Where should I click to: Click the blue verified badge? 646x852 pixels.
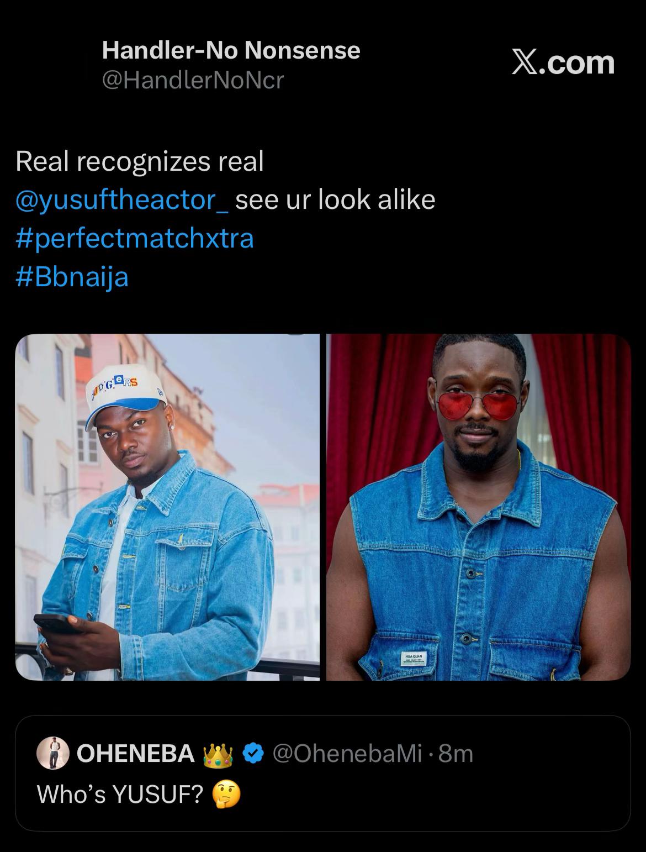(x=253, y=754)
